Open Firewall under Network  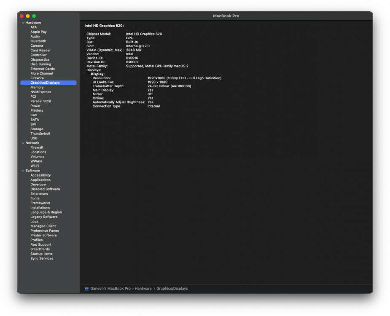point(37,148)
